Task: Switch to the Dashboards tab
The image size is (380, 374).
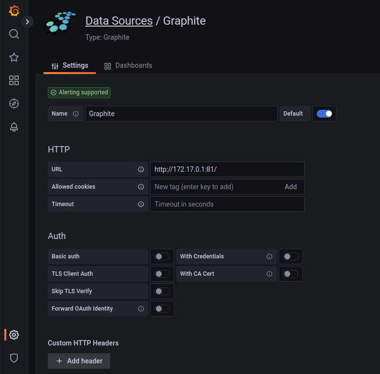Action: tap(128, 65)
